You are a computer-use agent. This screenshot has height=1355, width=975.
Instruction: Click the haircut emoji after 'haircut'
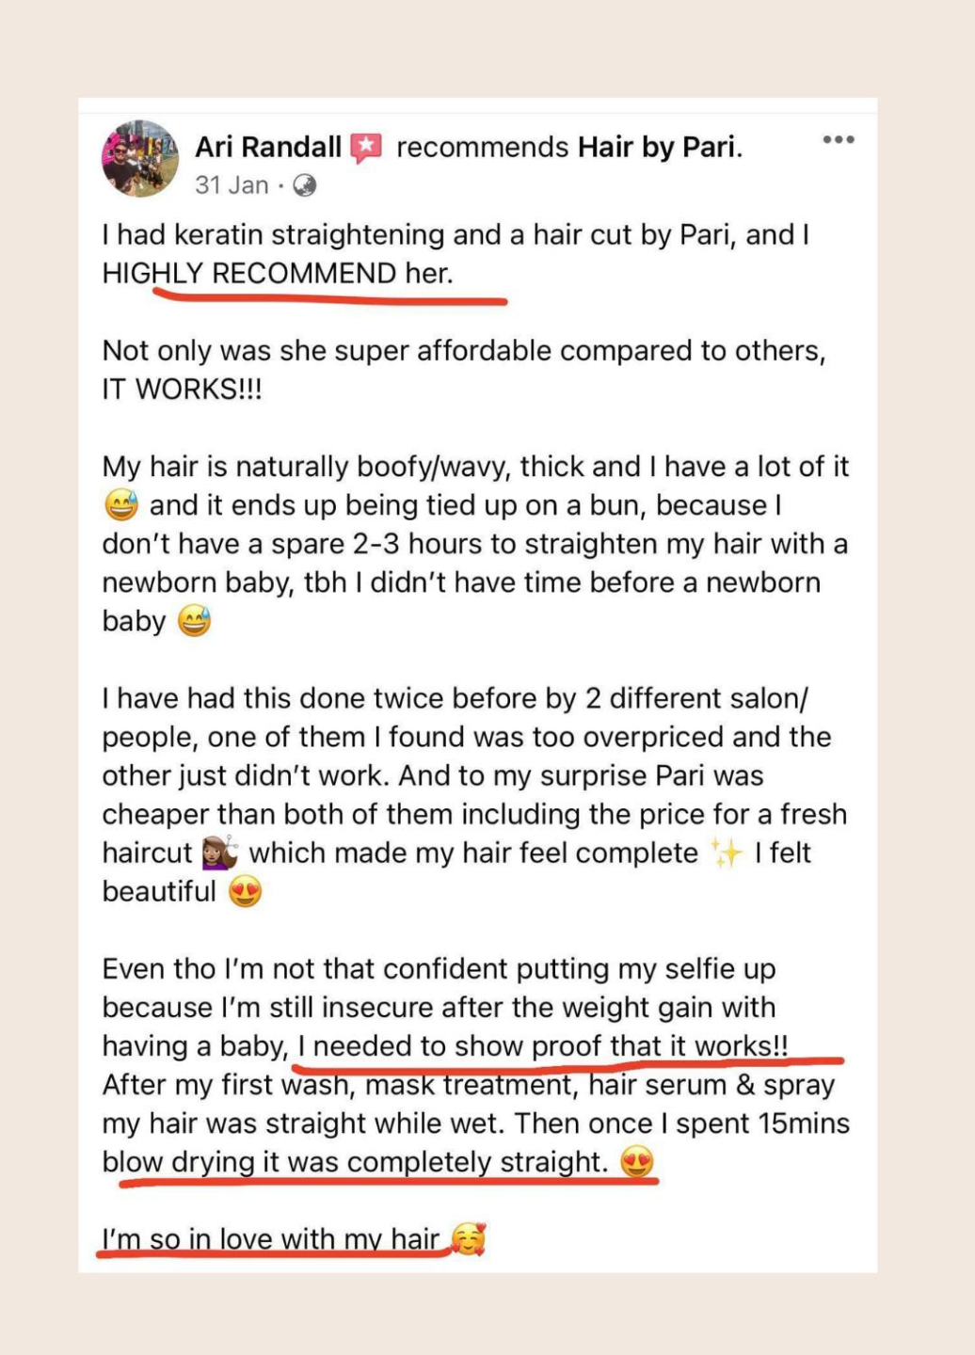click(220, 853)
